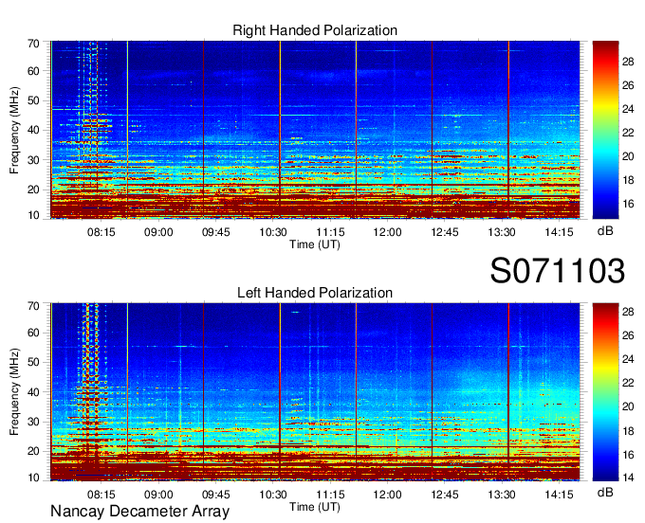Click 60 frequency tick of Right Handed plot
The width and height of the screenshot is (645, 523).
pyautogui.click(x=33, y=71)
